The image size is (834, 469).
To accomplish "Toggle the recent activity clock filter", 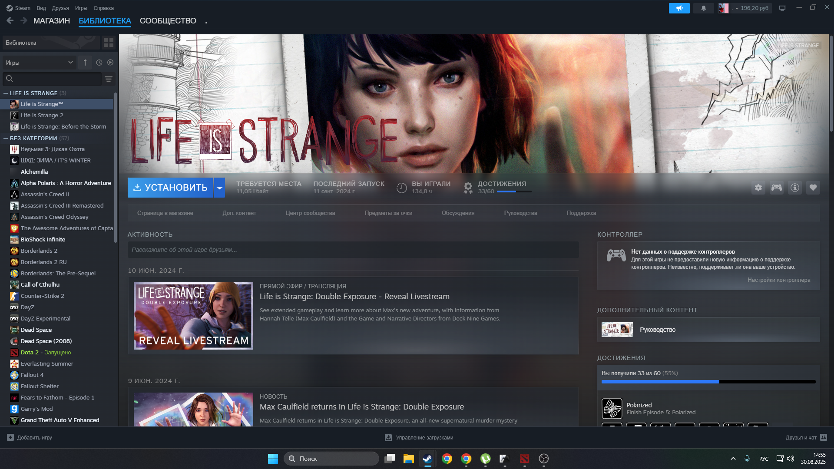I will (x=99, y=63).
